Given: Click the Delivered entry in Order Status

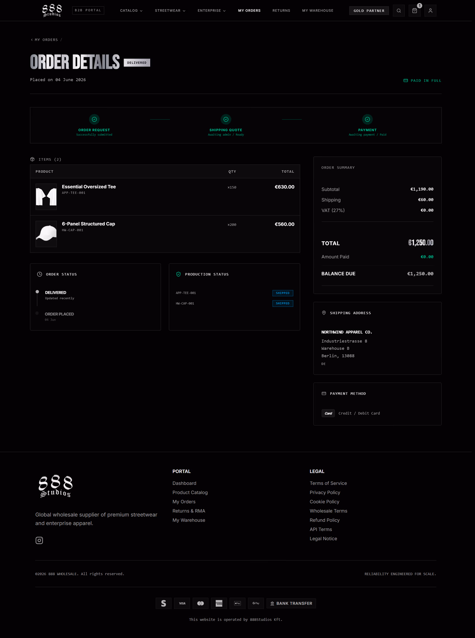Looking at the screenshot, I should pyautogui.click(x=56, y=292).
